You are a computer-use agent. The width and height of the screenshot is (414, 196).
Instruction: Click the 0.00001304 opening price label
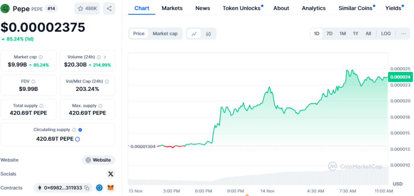pyautogui.click(x=143, y=146)
